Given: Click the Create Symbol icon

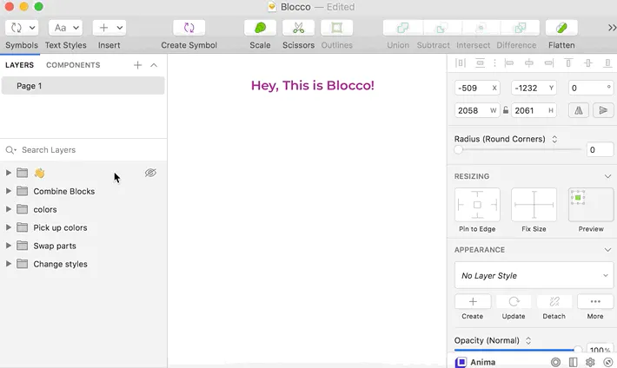Looking at the screenshot, I should point(189,28).
